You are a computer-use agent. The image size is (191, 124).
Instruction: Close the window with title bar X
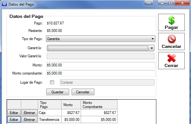coord(182,3)
